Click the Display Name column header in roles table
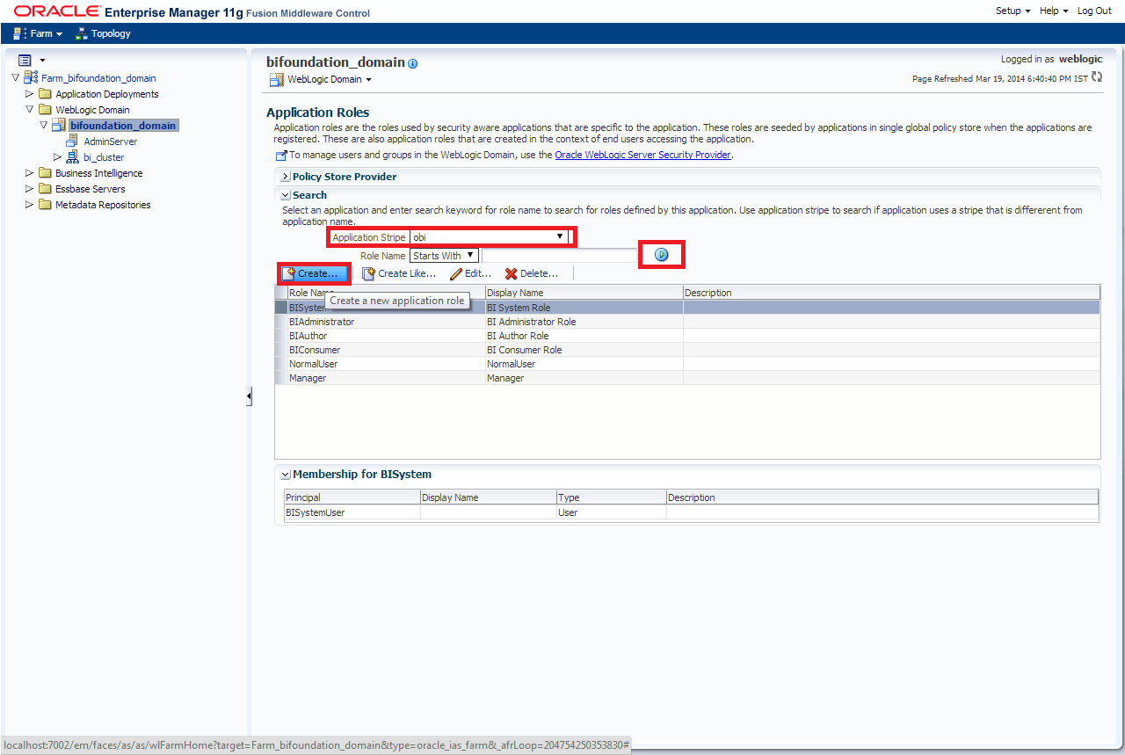 point(584,293)
